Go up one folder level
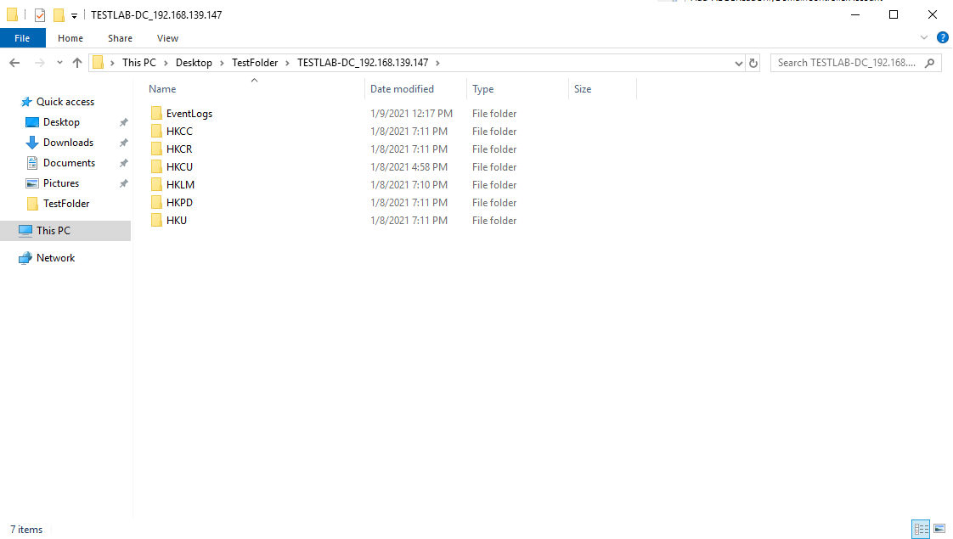953x539 pixels. pos(77,63)
